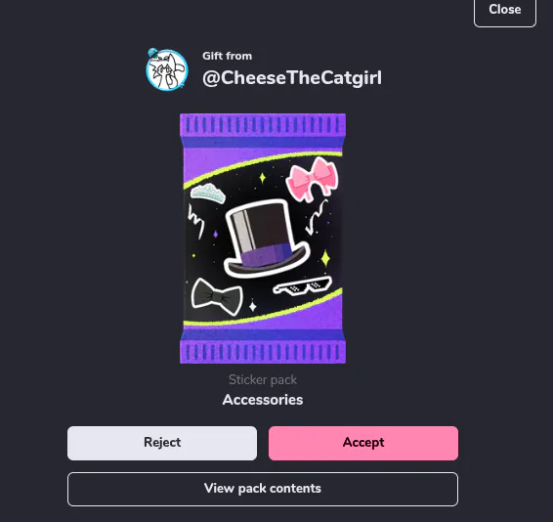
Task: Click the pink bow sticker
Action: coord(312,179)
